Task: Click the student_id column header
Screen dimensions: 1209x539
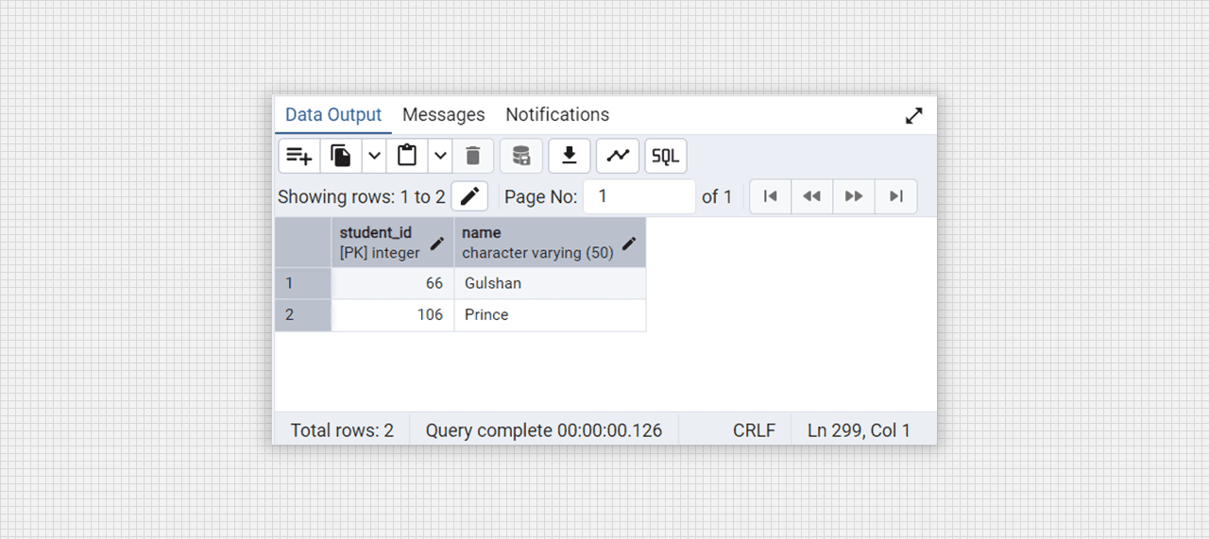Action: 392,243
